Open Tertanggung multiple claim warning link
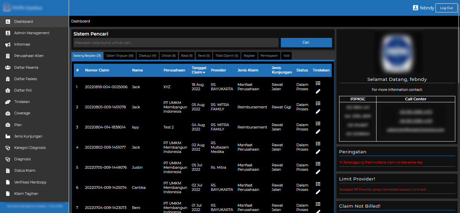The height and width of the screenshot is (213, 460). click(x=381, y=162)
